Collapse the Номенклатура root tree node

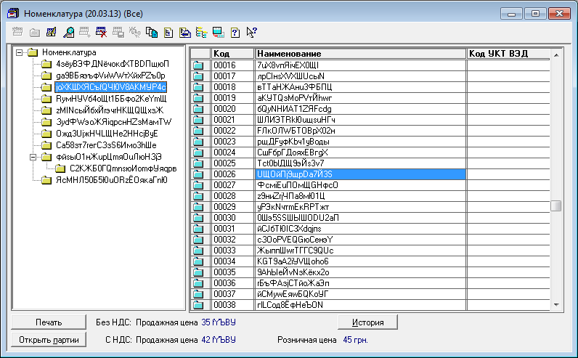19,53
